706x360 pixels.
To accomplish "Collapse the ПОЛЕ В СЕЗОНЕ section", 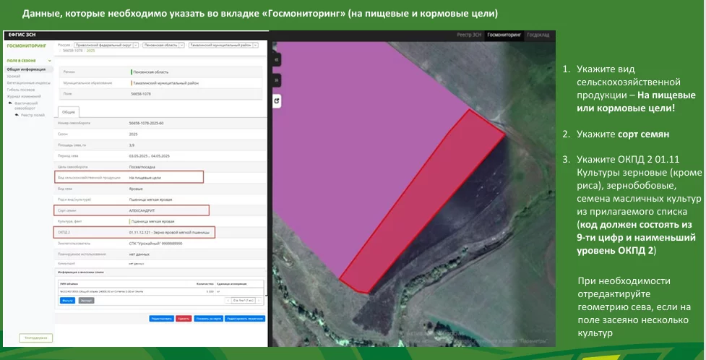I will [x=50, y=61].
